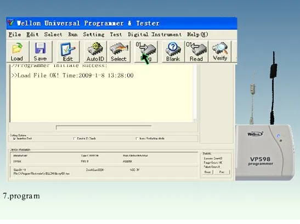Click the button beside Reset in Statistic

[x=222, y=172]
